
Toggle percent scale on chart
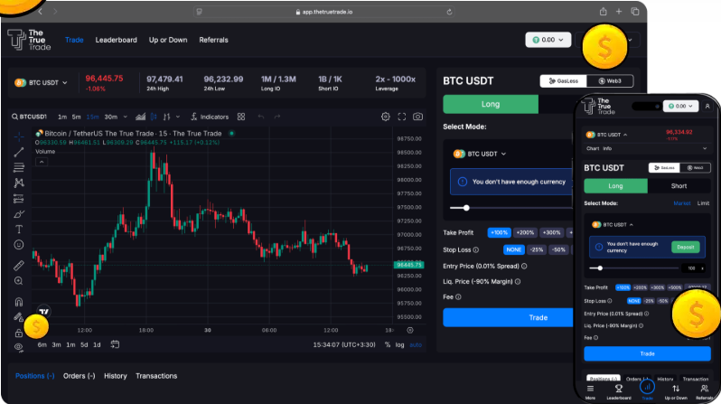(388, 344)
